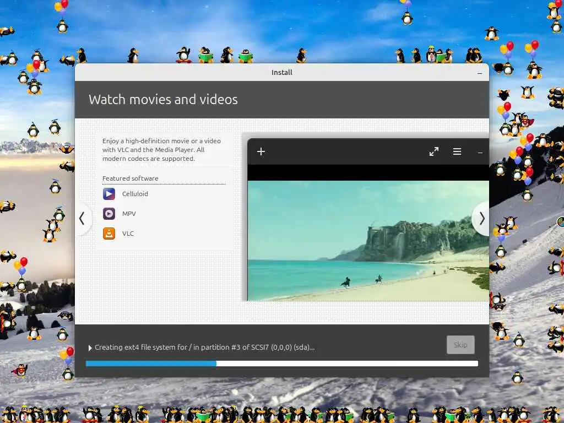The height and width of the screenshot is (423, 564).
Task: Click the Featured software heading
Action: coord(130,178)
